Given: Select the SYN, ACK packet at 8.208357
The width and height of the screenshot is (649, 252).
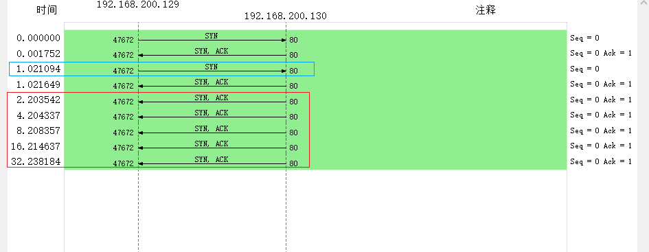Looking at the screenshot, I should pos(315,130).
